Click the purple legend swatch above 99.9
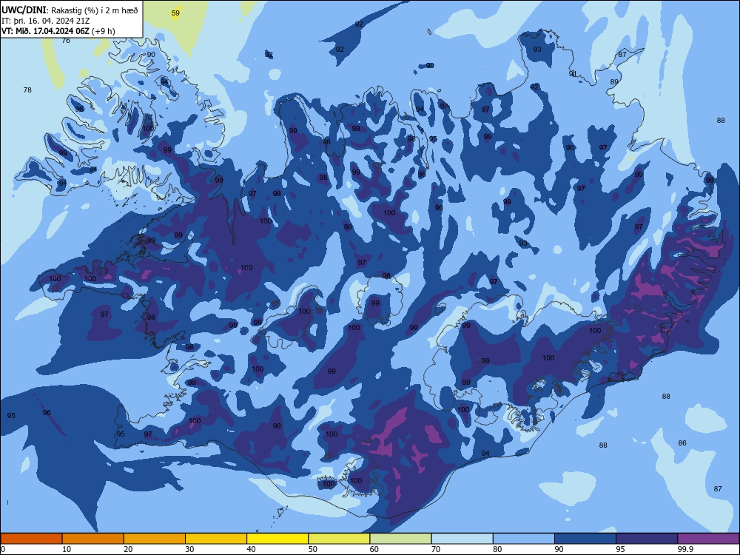The image size is (740, 555). coord(708,539)
